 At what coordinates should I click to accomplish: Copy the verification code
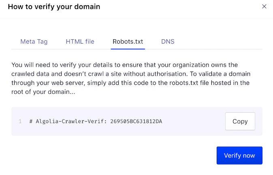(x=240, y=121)
